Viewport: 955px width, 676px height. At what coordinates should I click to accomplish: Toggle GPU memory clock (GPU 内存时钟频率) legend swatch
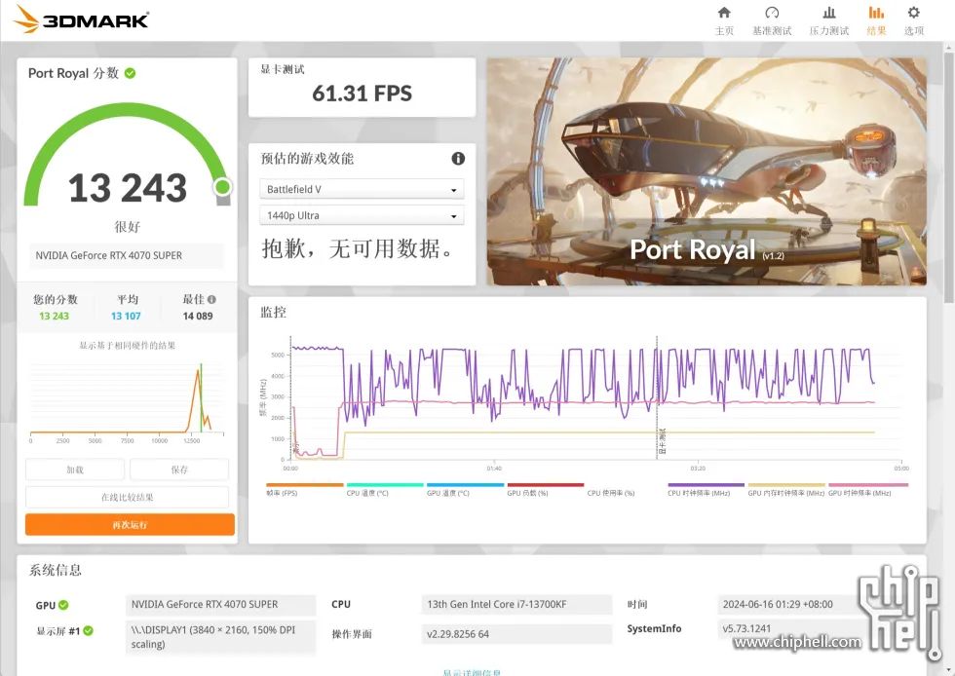click(786, 485)
